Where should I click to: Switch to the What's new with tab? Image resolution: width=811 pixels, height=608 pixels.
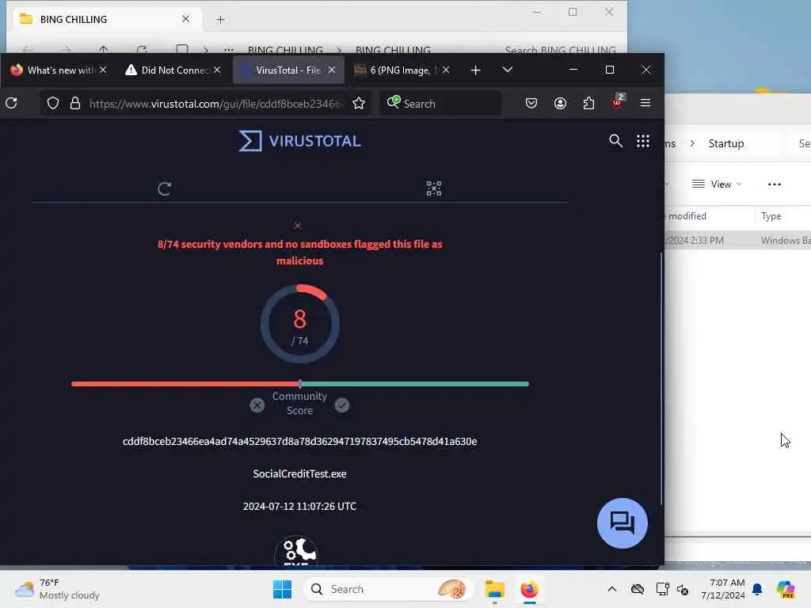click(x=54, y=70)
